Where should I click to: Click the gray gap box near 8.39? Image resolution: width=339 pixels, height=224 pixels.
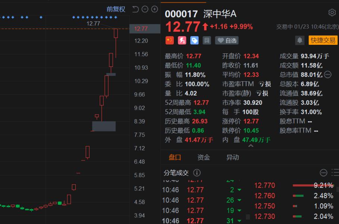point(104,126)
